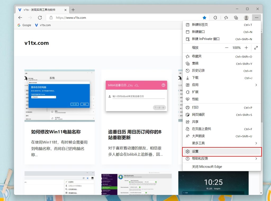Choose 共享 from the menu
This screenshot has height=201, width=271.
pyautogui.click(x=222, y=122)
